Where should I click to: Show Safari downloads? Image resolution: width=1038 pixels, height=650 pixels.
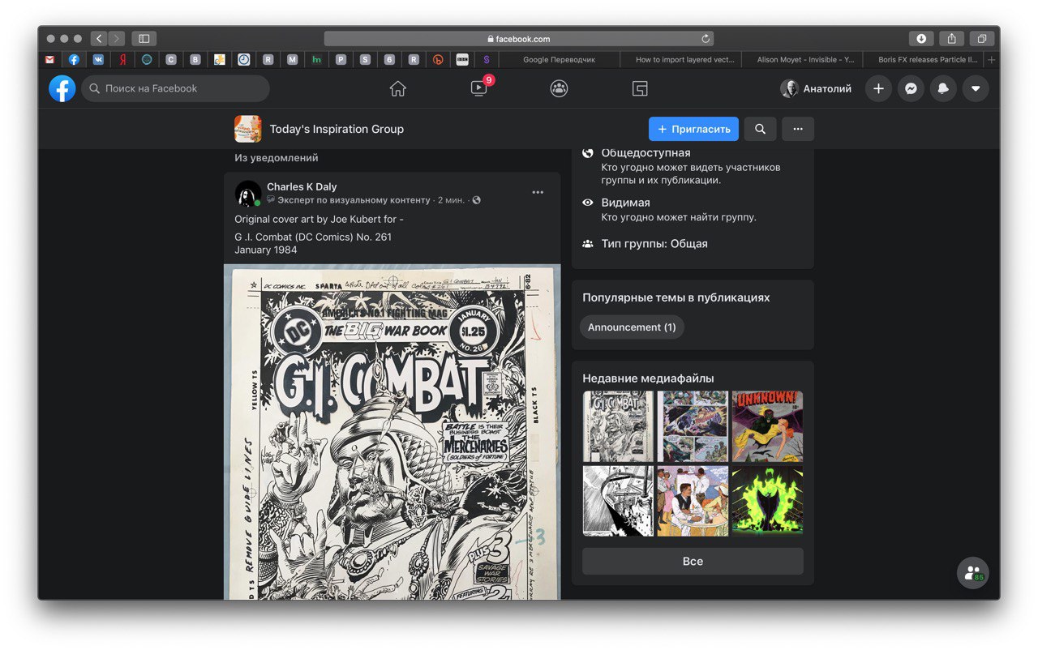coord(921,38)
